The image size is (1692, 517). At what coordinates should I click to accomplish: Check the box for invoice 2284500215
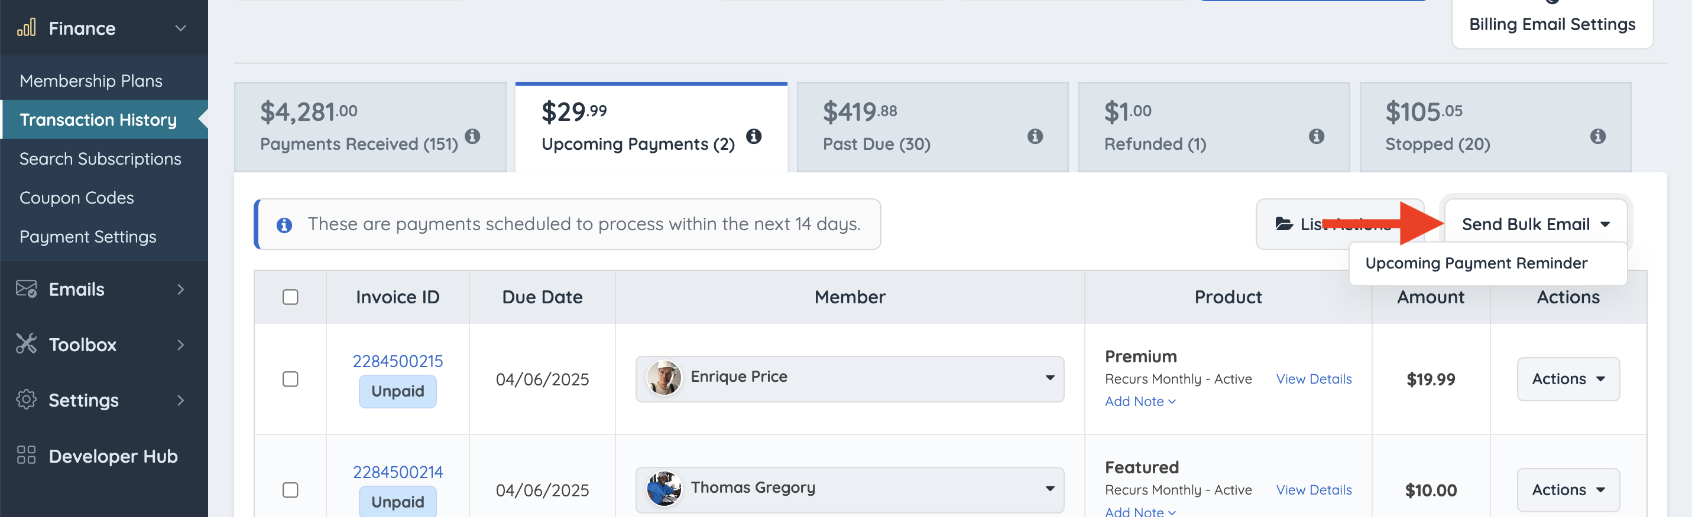(x=290, y=379)
